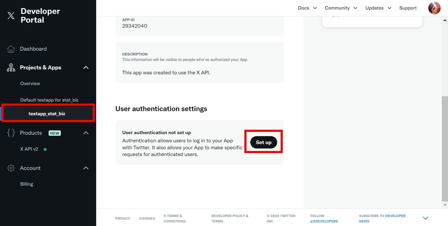Open X Terms & Conditions link
This screenshot has width=448, height=226.
175,218
